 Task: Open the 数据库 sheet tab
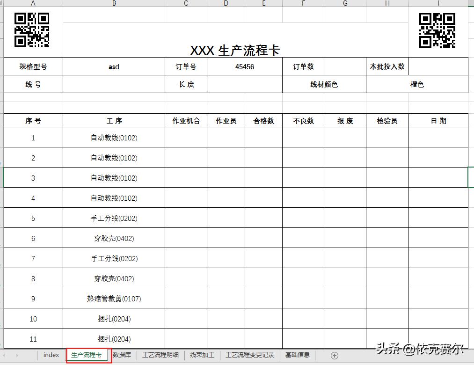(122, 355)
